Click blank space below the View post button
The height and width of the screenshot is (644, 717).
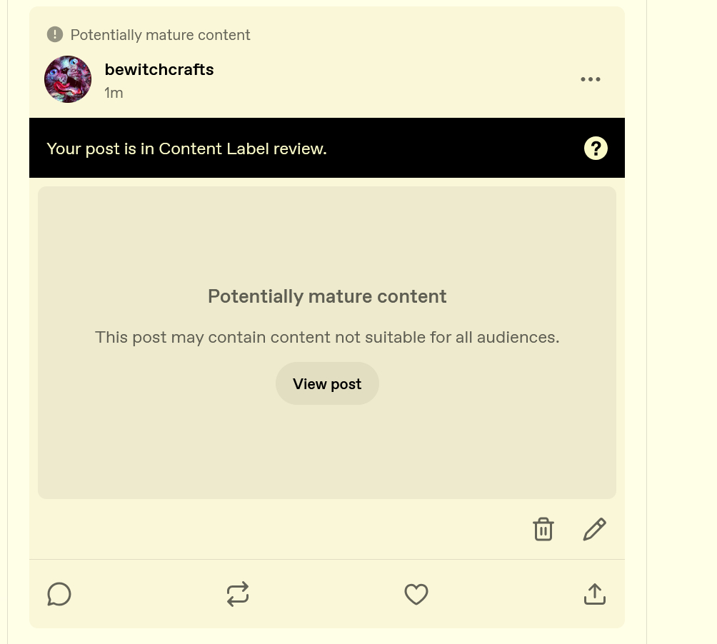click(327, 450)
